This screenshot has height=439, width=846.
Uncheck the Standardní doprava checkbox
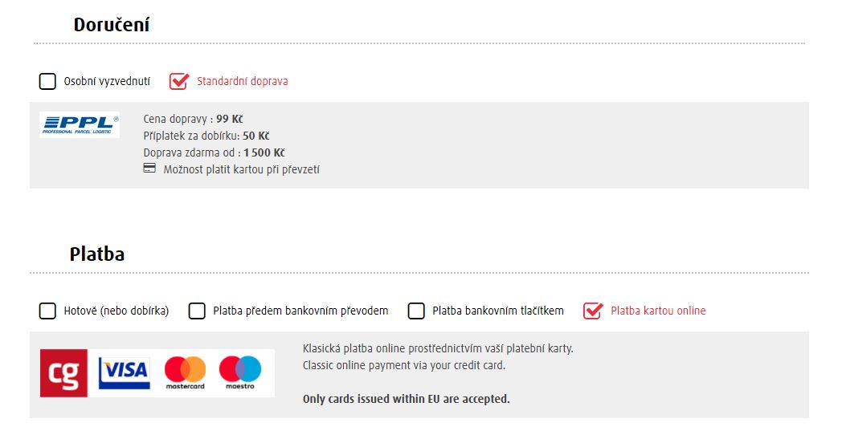(178, 81)
